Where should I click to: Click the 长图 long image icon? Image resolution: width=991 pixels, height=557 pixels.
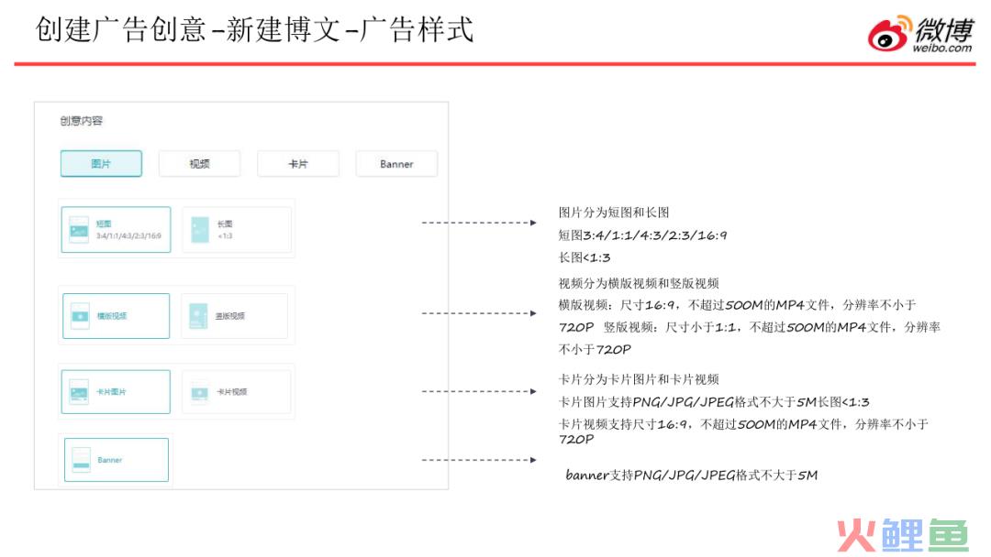tap(200, 230)
